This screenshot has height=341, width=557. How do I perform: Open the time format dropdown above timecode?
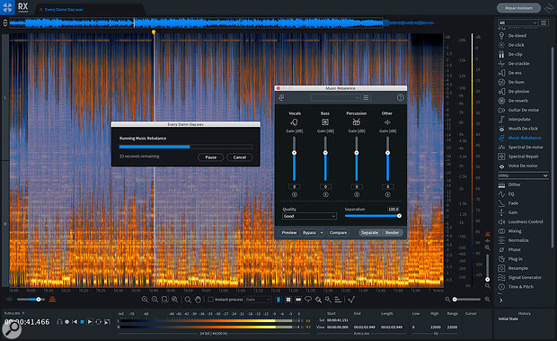coord(14,313)
